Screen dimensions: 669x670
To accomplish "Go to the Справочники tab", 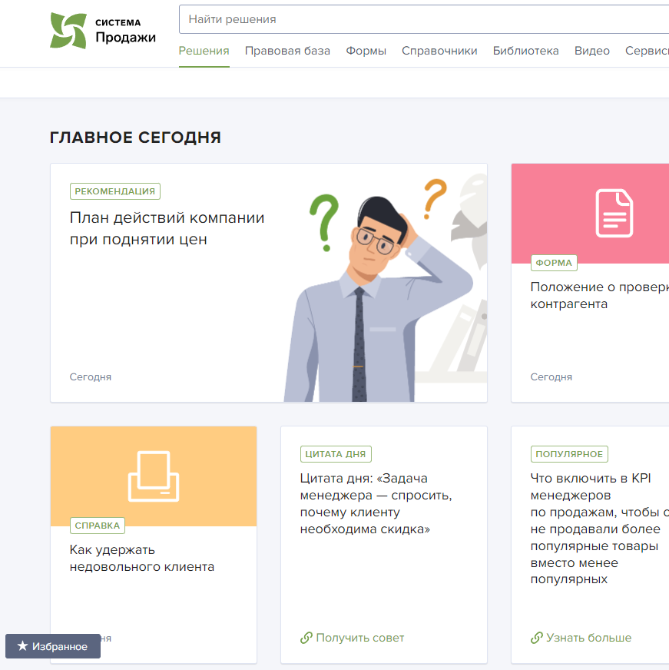I will point(439,51).
